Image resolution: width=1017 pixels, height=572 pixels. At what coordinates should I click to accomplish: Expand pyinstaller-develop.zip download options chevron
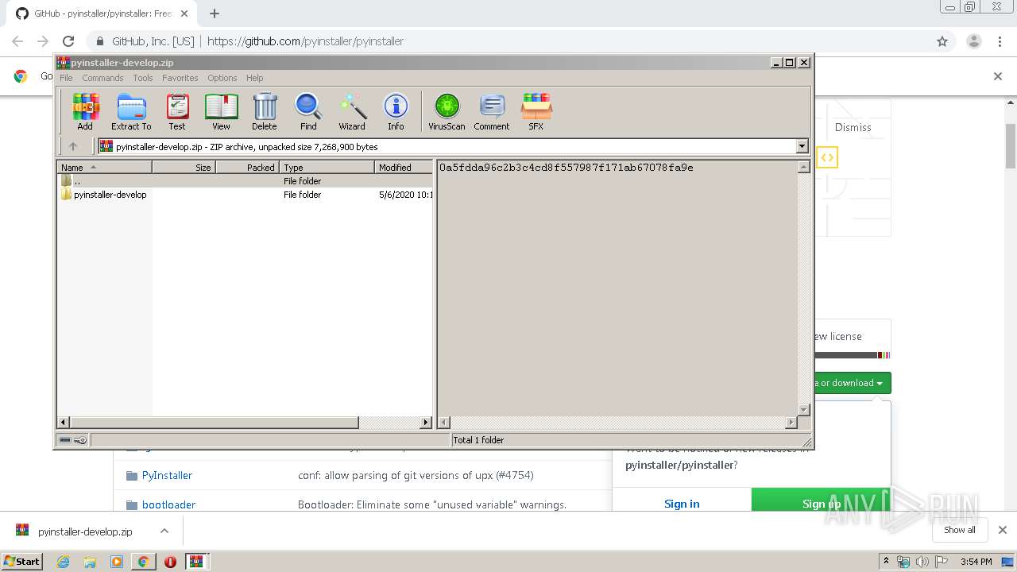[x=164, y=531]
